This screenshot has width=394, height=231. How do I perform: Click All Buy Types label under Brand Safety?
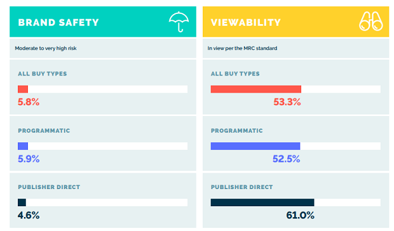coord(43,74)
